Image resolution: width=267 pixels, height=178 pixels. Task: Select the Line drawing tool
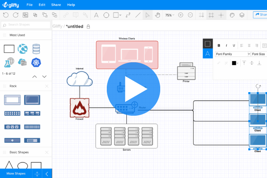[x=138, y=15]
